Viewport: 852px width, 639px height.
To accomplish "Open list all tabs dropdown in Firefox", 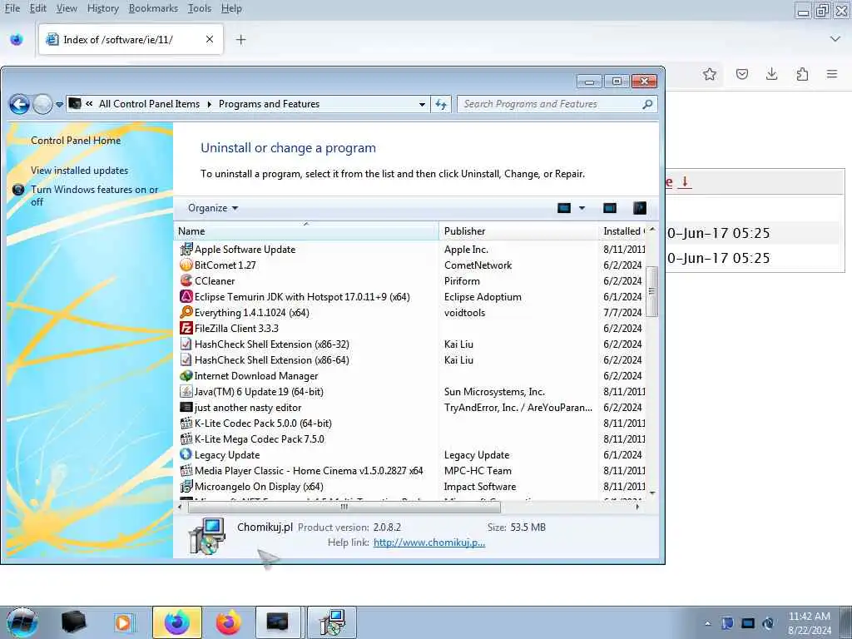I will pyautogui.click(x=835, y=39).
